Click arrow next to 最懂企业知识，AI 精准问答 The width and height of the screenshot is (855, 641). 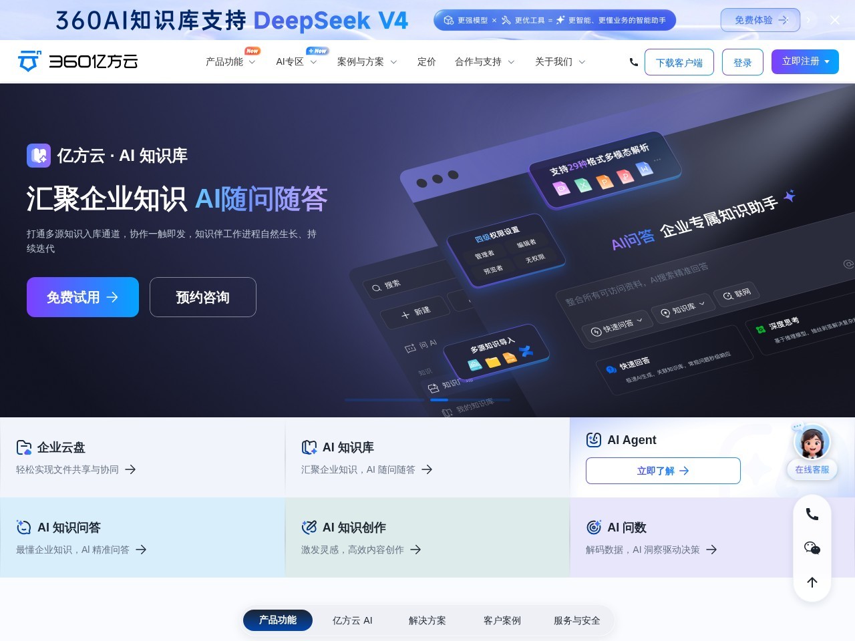pos(141,550)
